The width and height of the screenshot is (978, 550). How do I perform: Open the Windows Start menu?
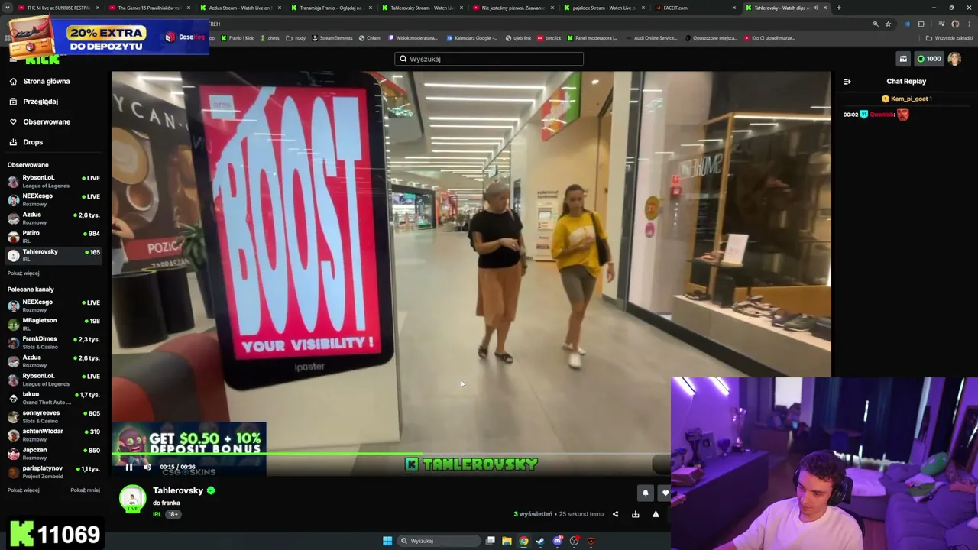pyautogui.click(x=387, y=541)
